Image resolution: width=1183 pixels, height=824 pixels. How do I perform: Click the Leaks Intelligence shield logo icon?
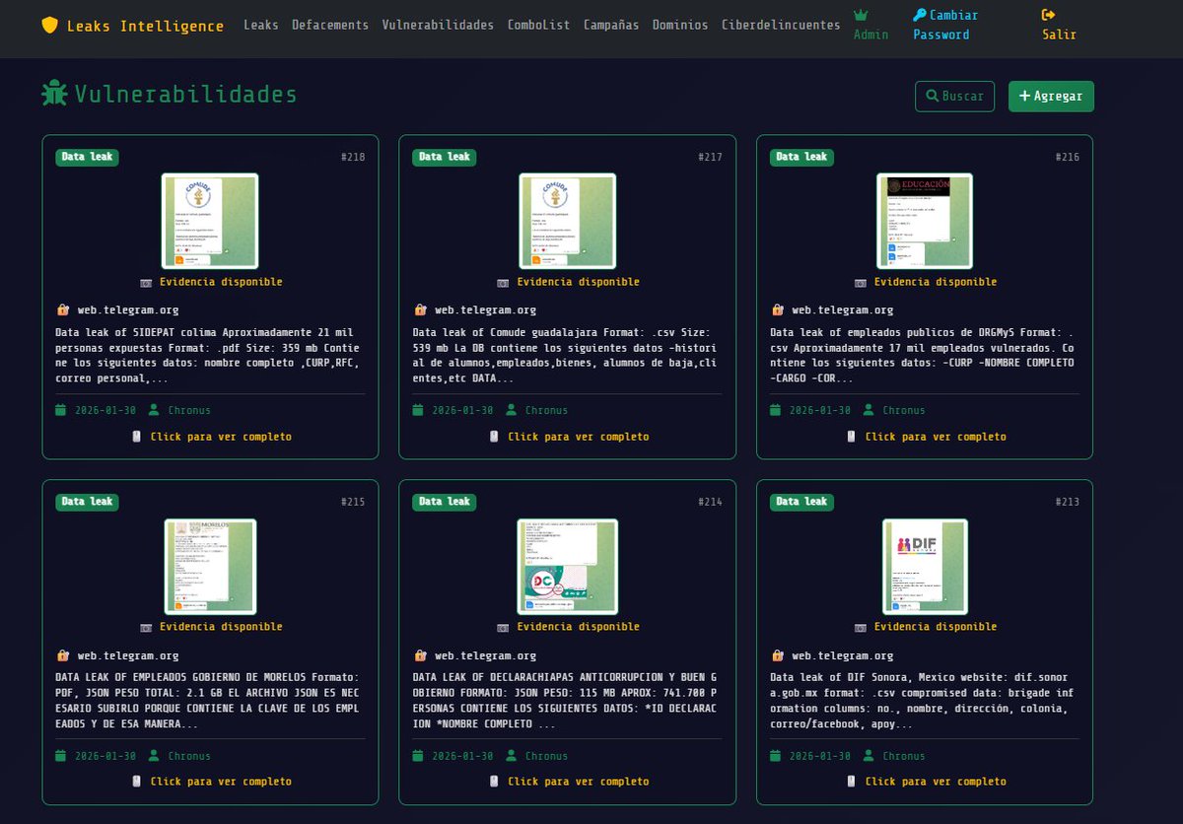tap(50, 26)
